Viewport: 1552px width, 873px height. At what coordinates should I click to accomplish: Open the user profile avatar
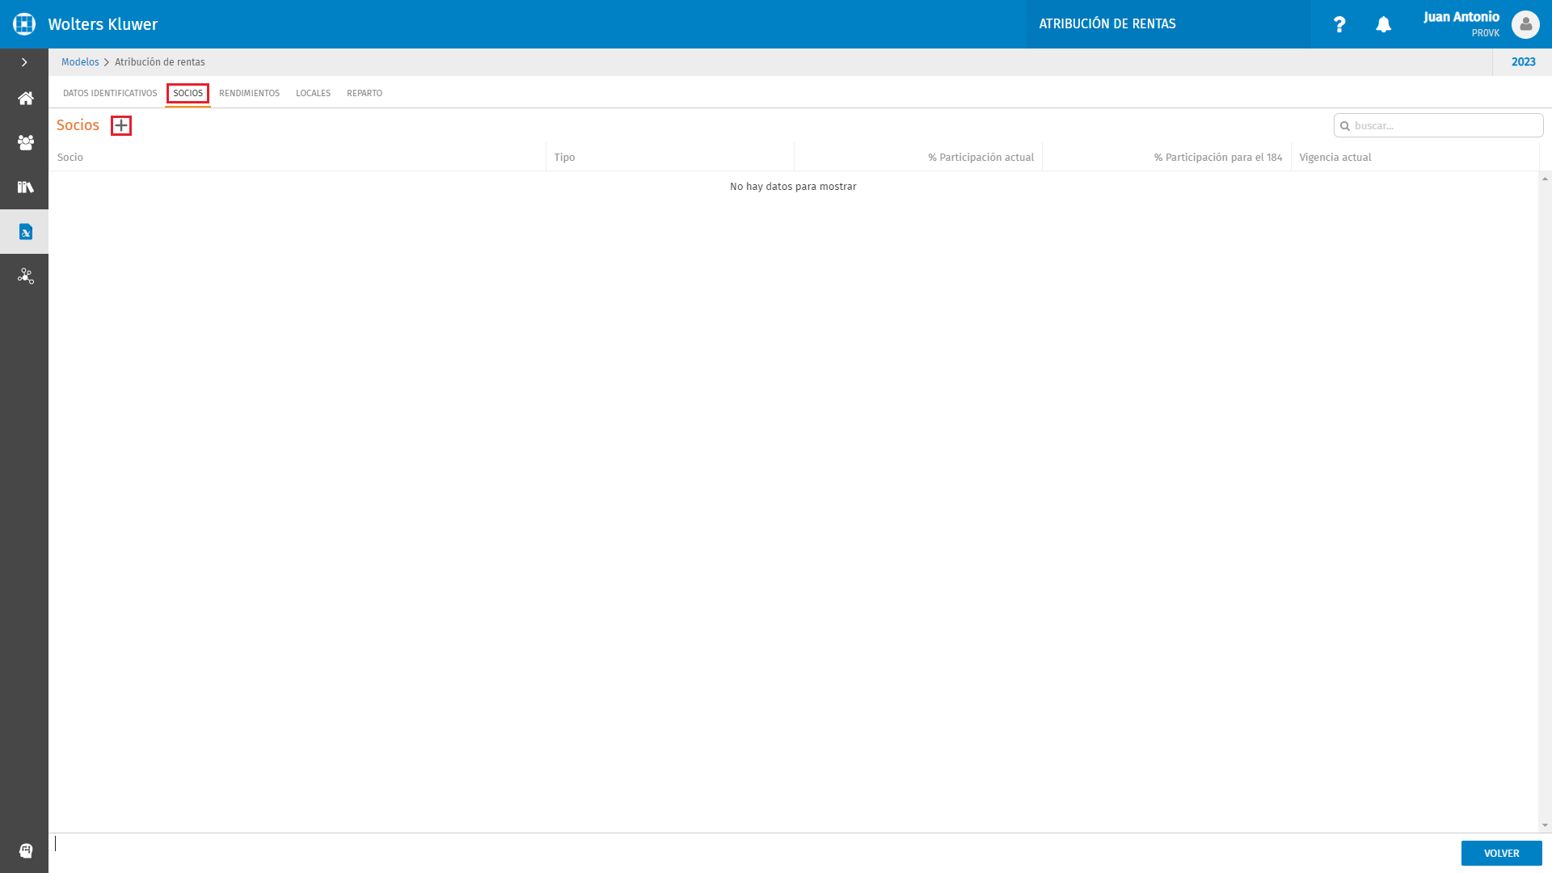click(x=1525, y=24)
